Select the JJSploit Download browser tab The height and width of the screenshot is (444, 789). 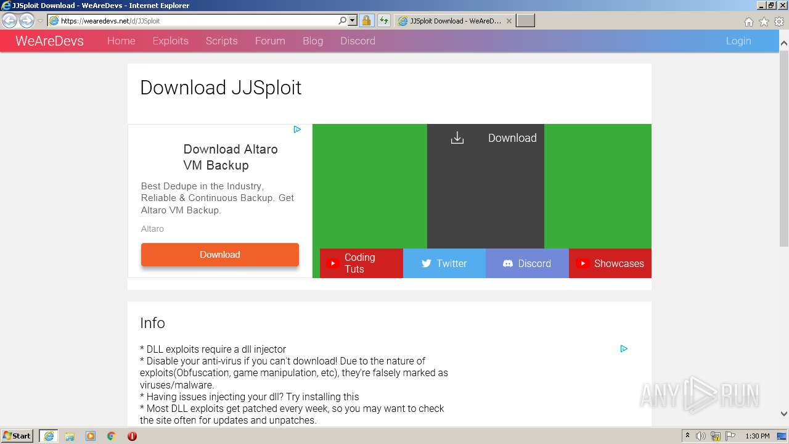[x=454, y=20]
